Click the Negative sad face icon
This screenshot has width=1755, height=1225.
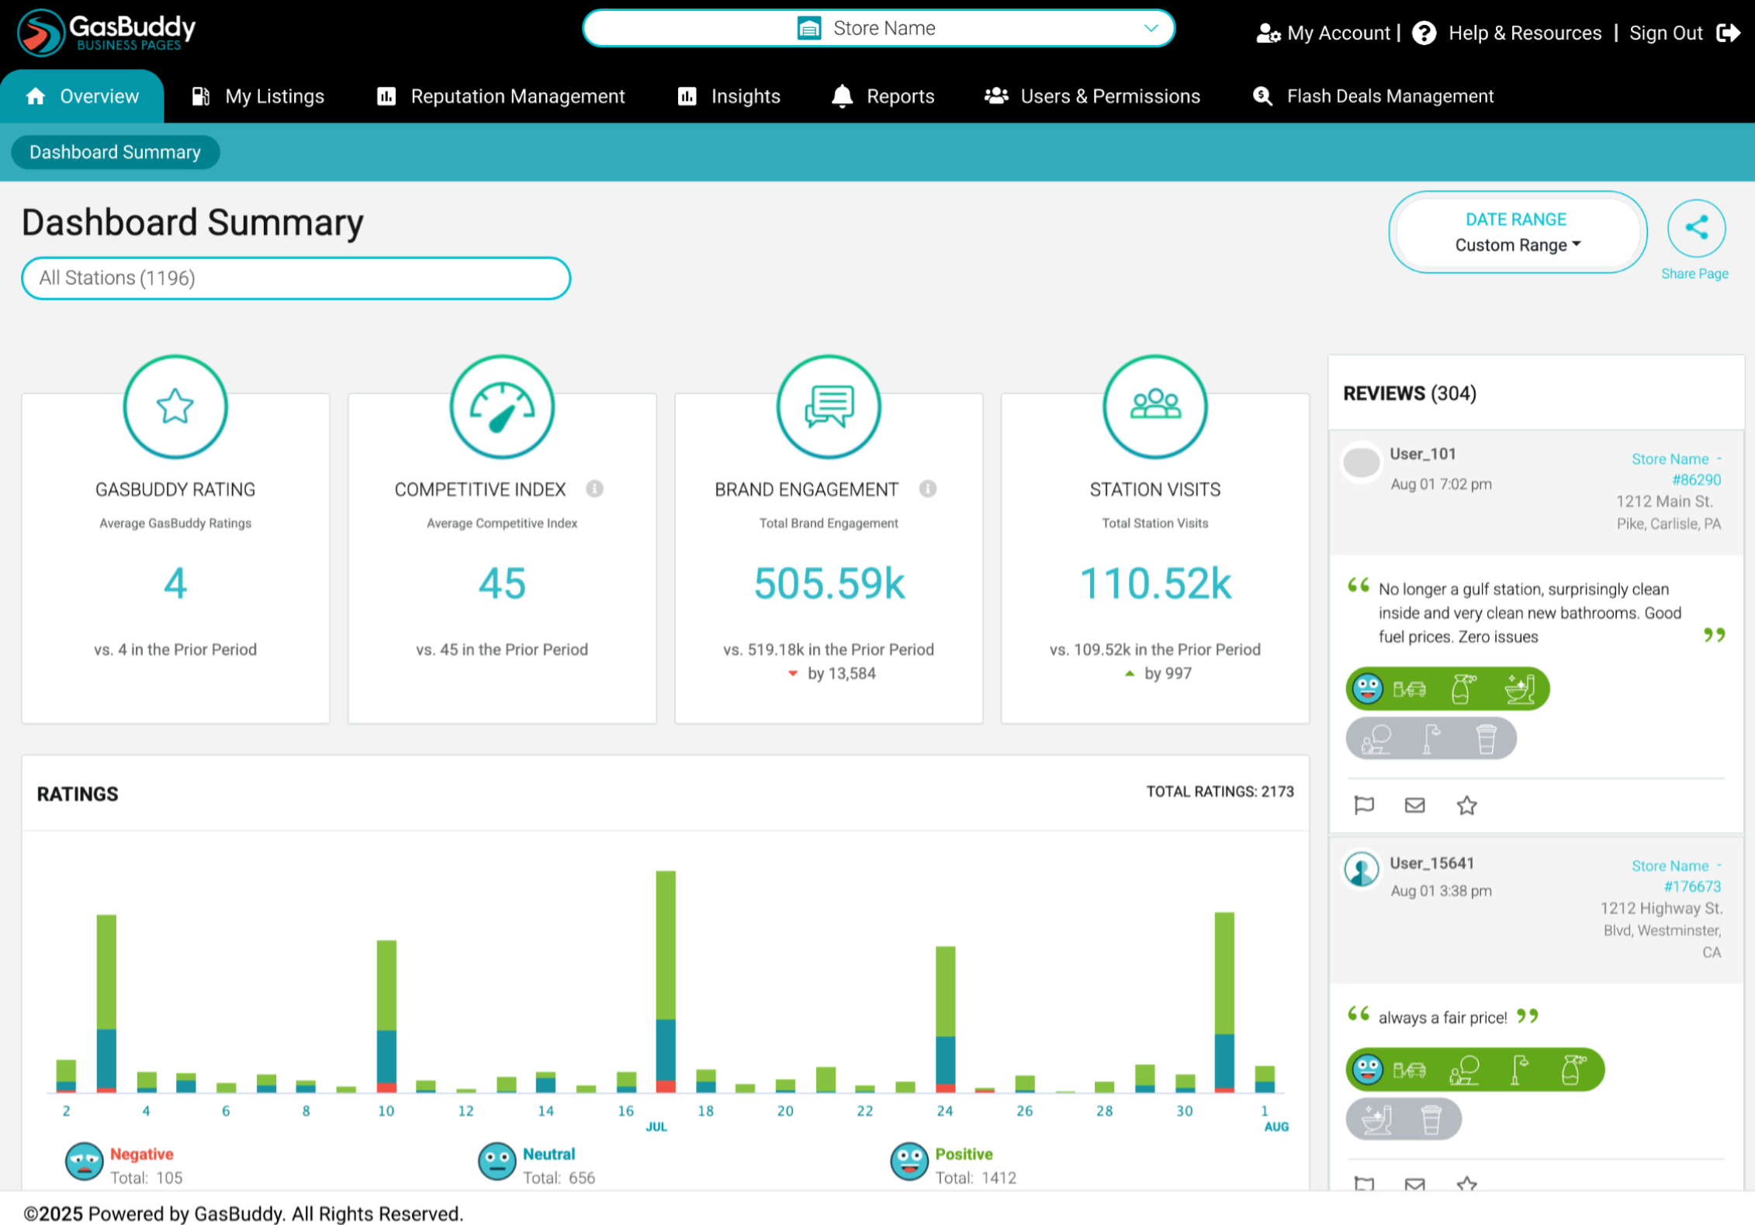[x=84, y=1161]
